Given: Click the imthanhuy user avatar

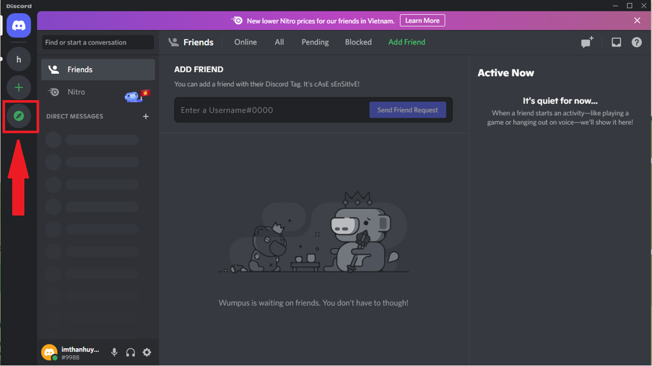Looking at the screenshot, I should [49, 352].
